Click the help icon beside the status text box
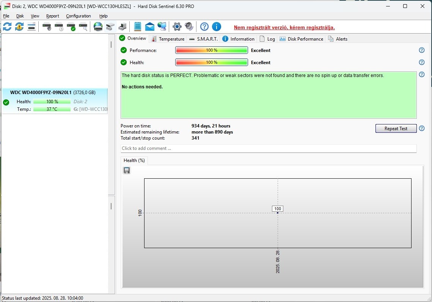 [421, 74]
